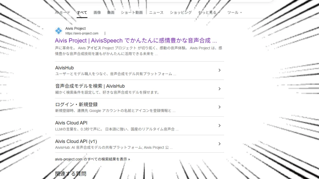The width and height of the screenshot is (319, 179).
Task: Open 音声合成モデルを検索 | AivisHub sitelink
Action: click(x=90, y=86)
